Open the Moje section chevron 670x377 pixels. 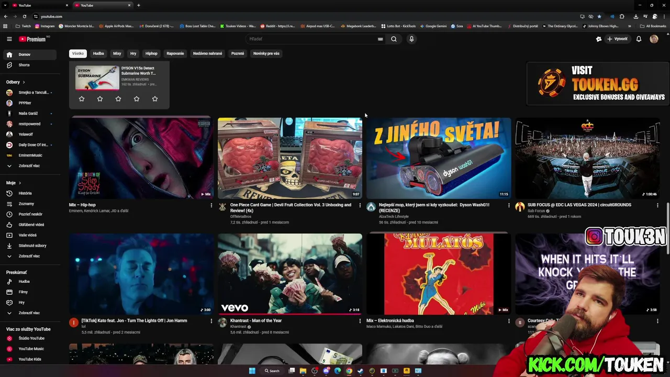20,183
